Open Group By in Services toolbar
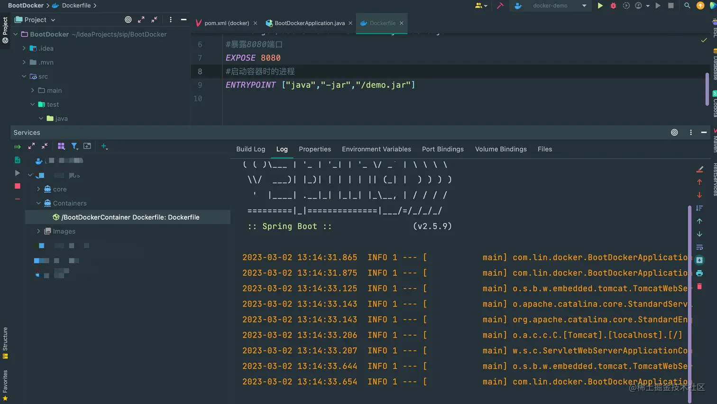The width and height of the screenshot is (717, 404). click(x=61, y=146)
